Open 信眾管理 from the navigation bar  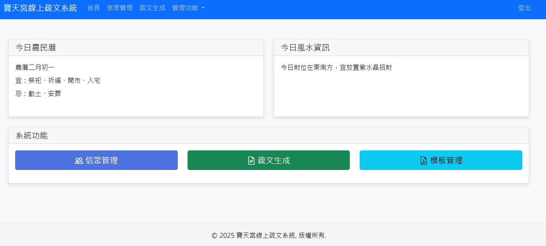click(x=119, y=8)
